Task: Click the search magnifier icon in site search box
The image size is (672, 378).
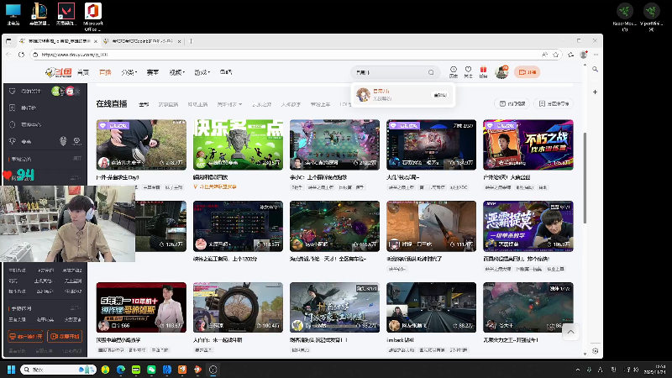Action: 431,72
